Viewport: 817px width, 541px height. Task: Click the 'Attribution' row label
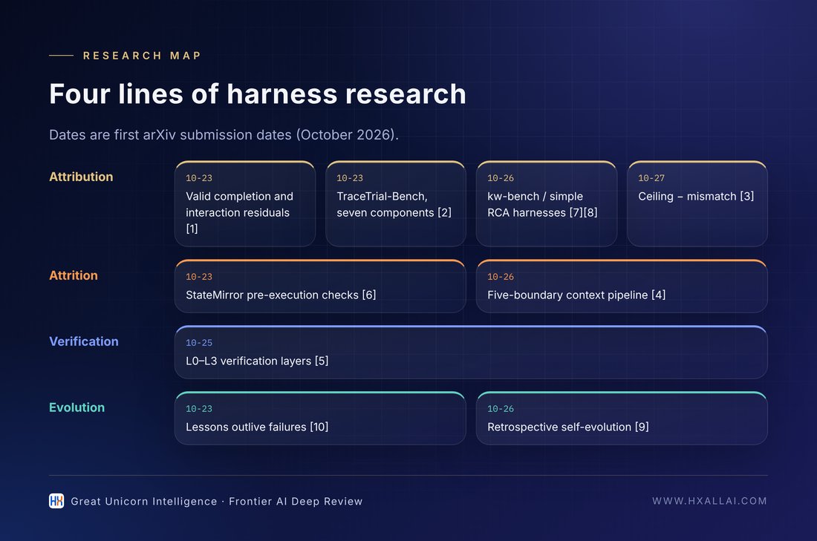click(81, 177)
